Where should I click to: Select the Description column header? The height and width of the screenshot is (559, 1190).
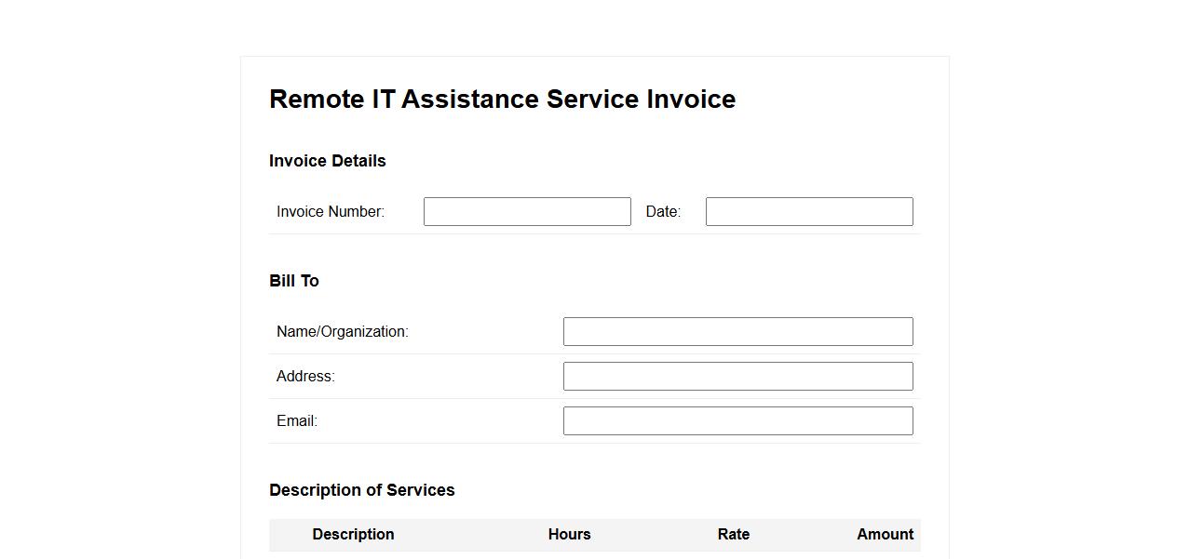[x=353, y=534]
